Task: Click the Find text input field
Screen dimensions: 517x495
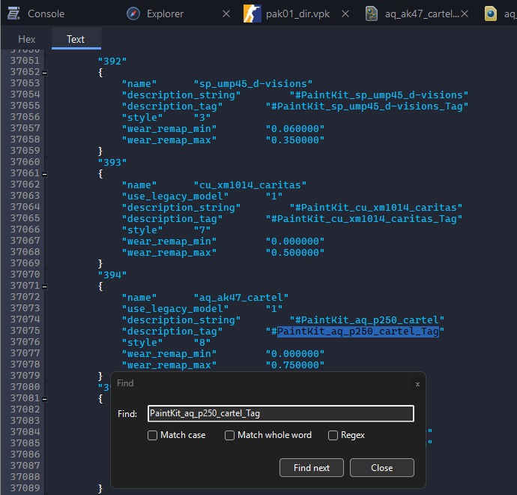Action: 280,413
